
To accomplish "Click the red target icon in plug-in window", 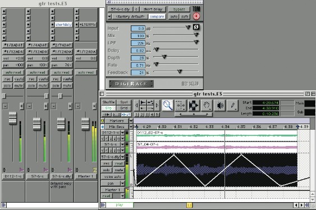I will [x=196, y=16].
